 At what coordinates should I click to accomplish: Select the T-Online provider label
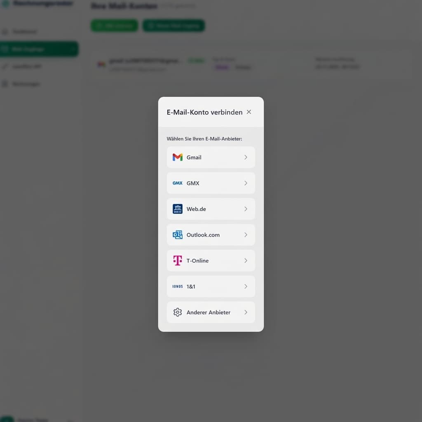click(x=197, y=260)
